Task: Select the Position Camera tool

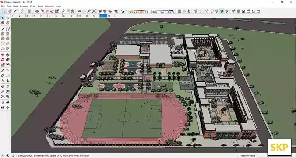Action: [3, 103]
